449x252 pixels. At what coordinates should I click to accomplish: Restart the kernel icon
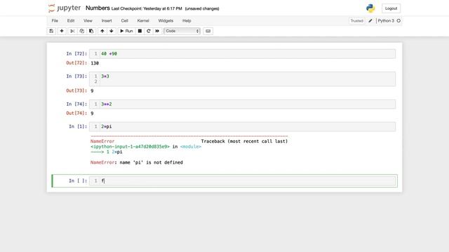coord(148,31)
